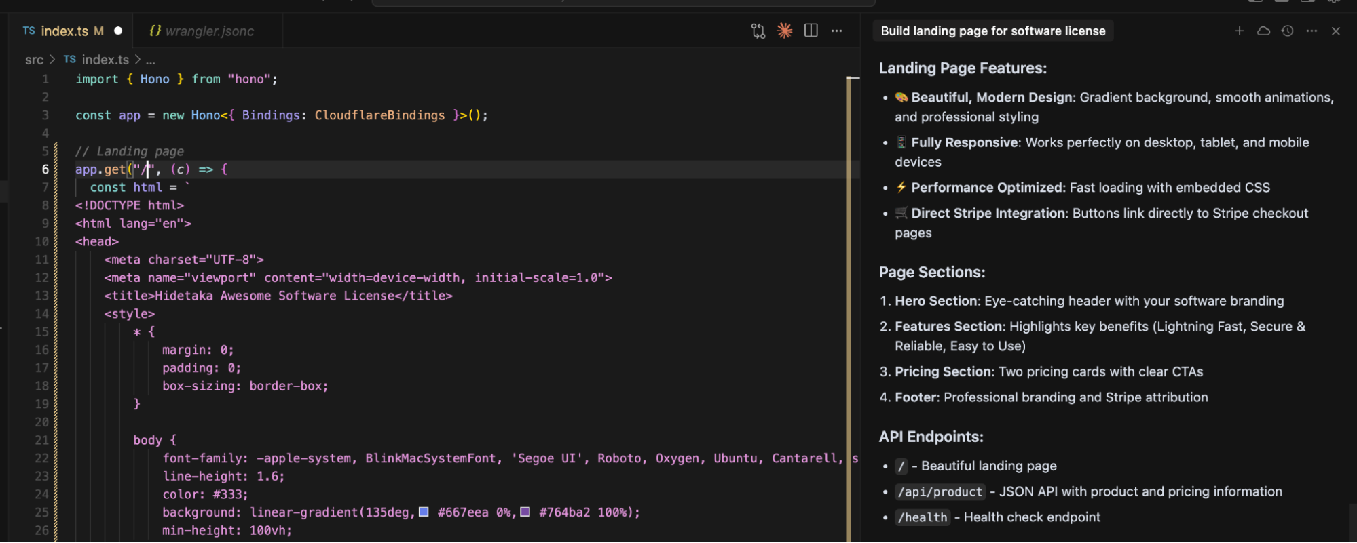Expand the breadcrumb ellipsis symbol list
The width and height of the screenshot is (1357, 543).
[150, 60]
